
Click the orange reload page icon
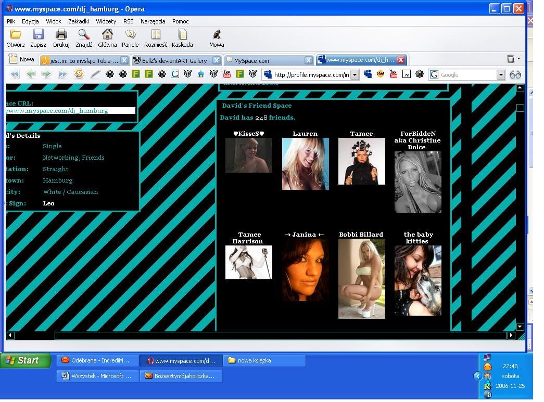point(79,74)
